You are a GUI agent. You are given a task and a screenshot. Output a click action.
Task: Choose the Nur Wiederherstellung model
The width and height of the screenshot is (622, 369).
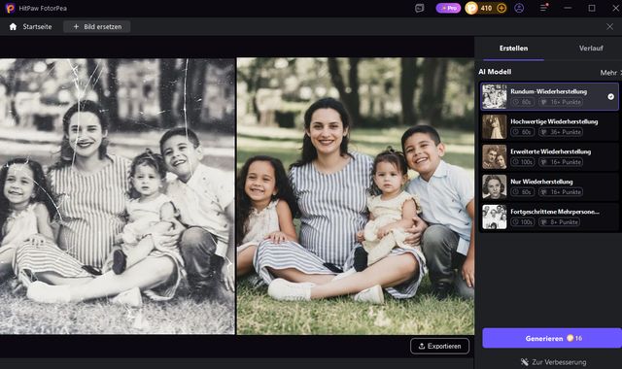click(549, 186)
